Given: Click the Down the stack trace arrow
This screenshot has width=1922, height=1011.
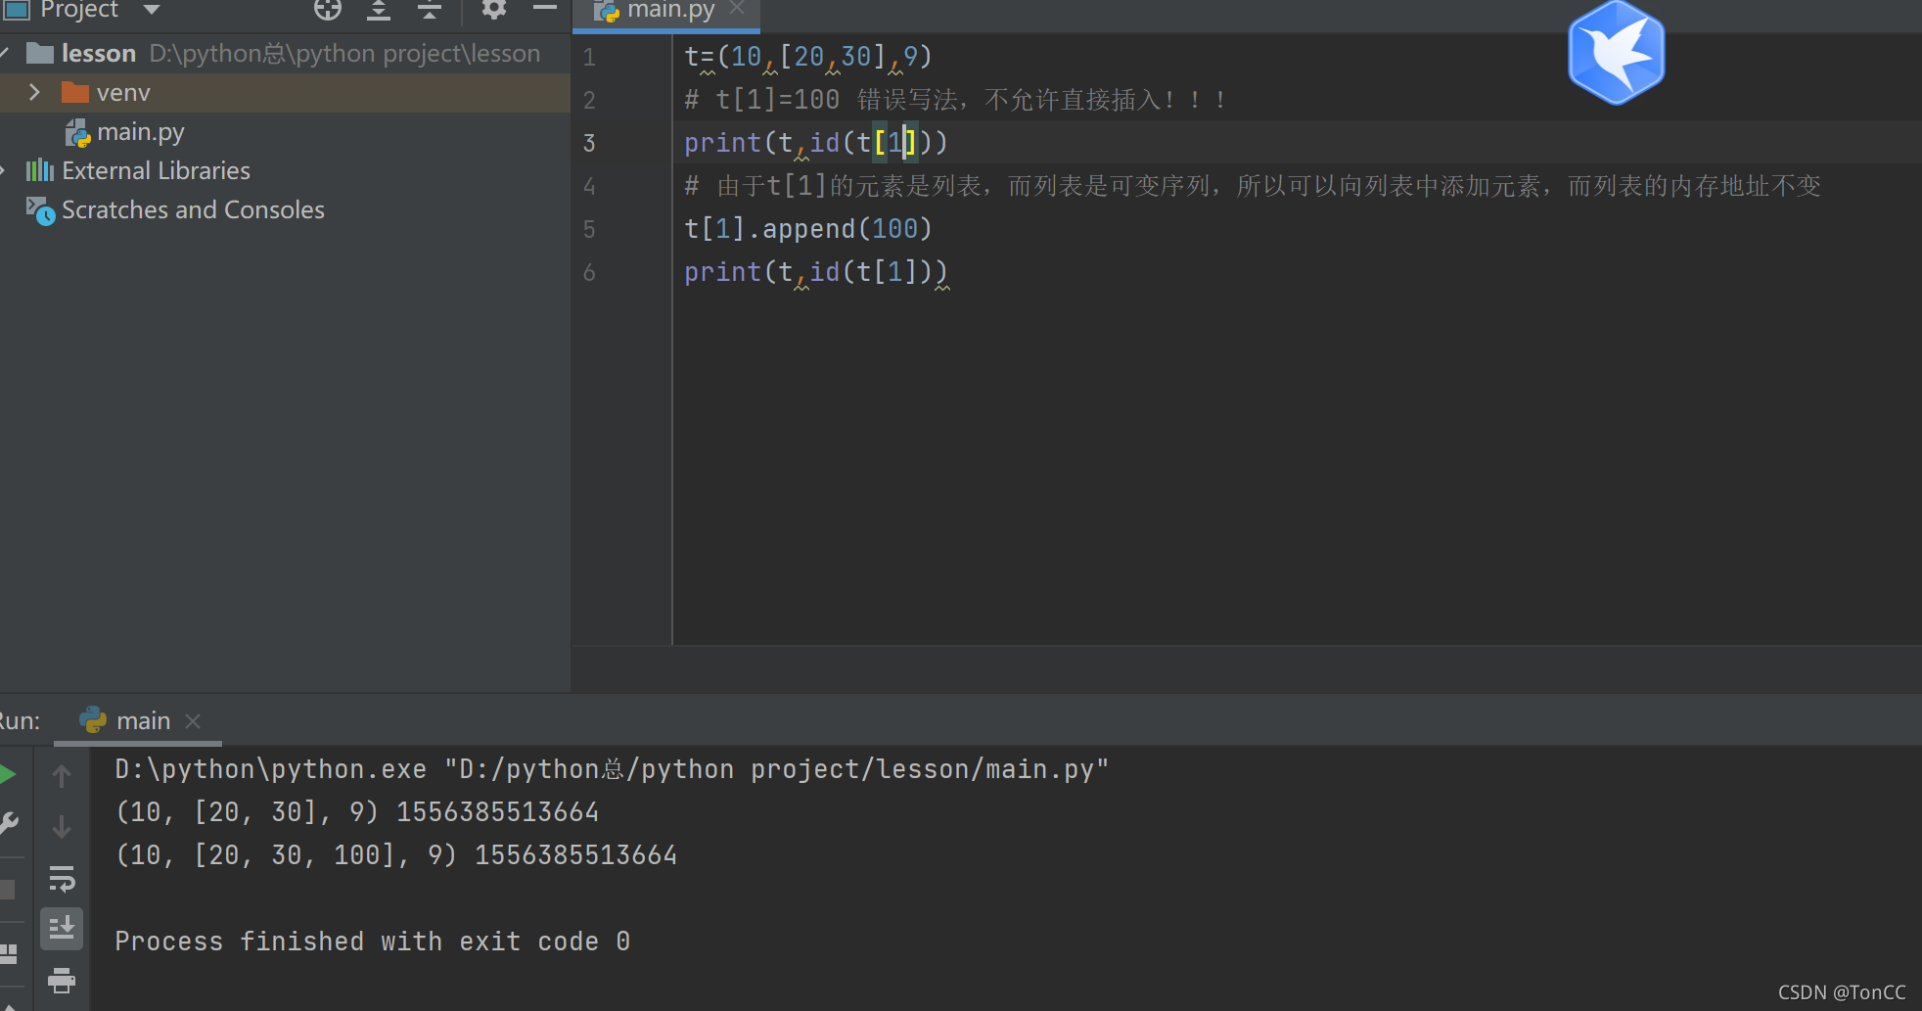Looking at the screenshot, I should pos(62,827).
